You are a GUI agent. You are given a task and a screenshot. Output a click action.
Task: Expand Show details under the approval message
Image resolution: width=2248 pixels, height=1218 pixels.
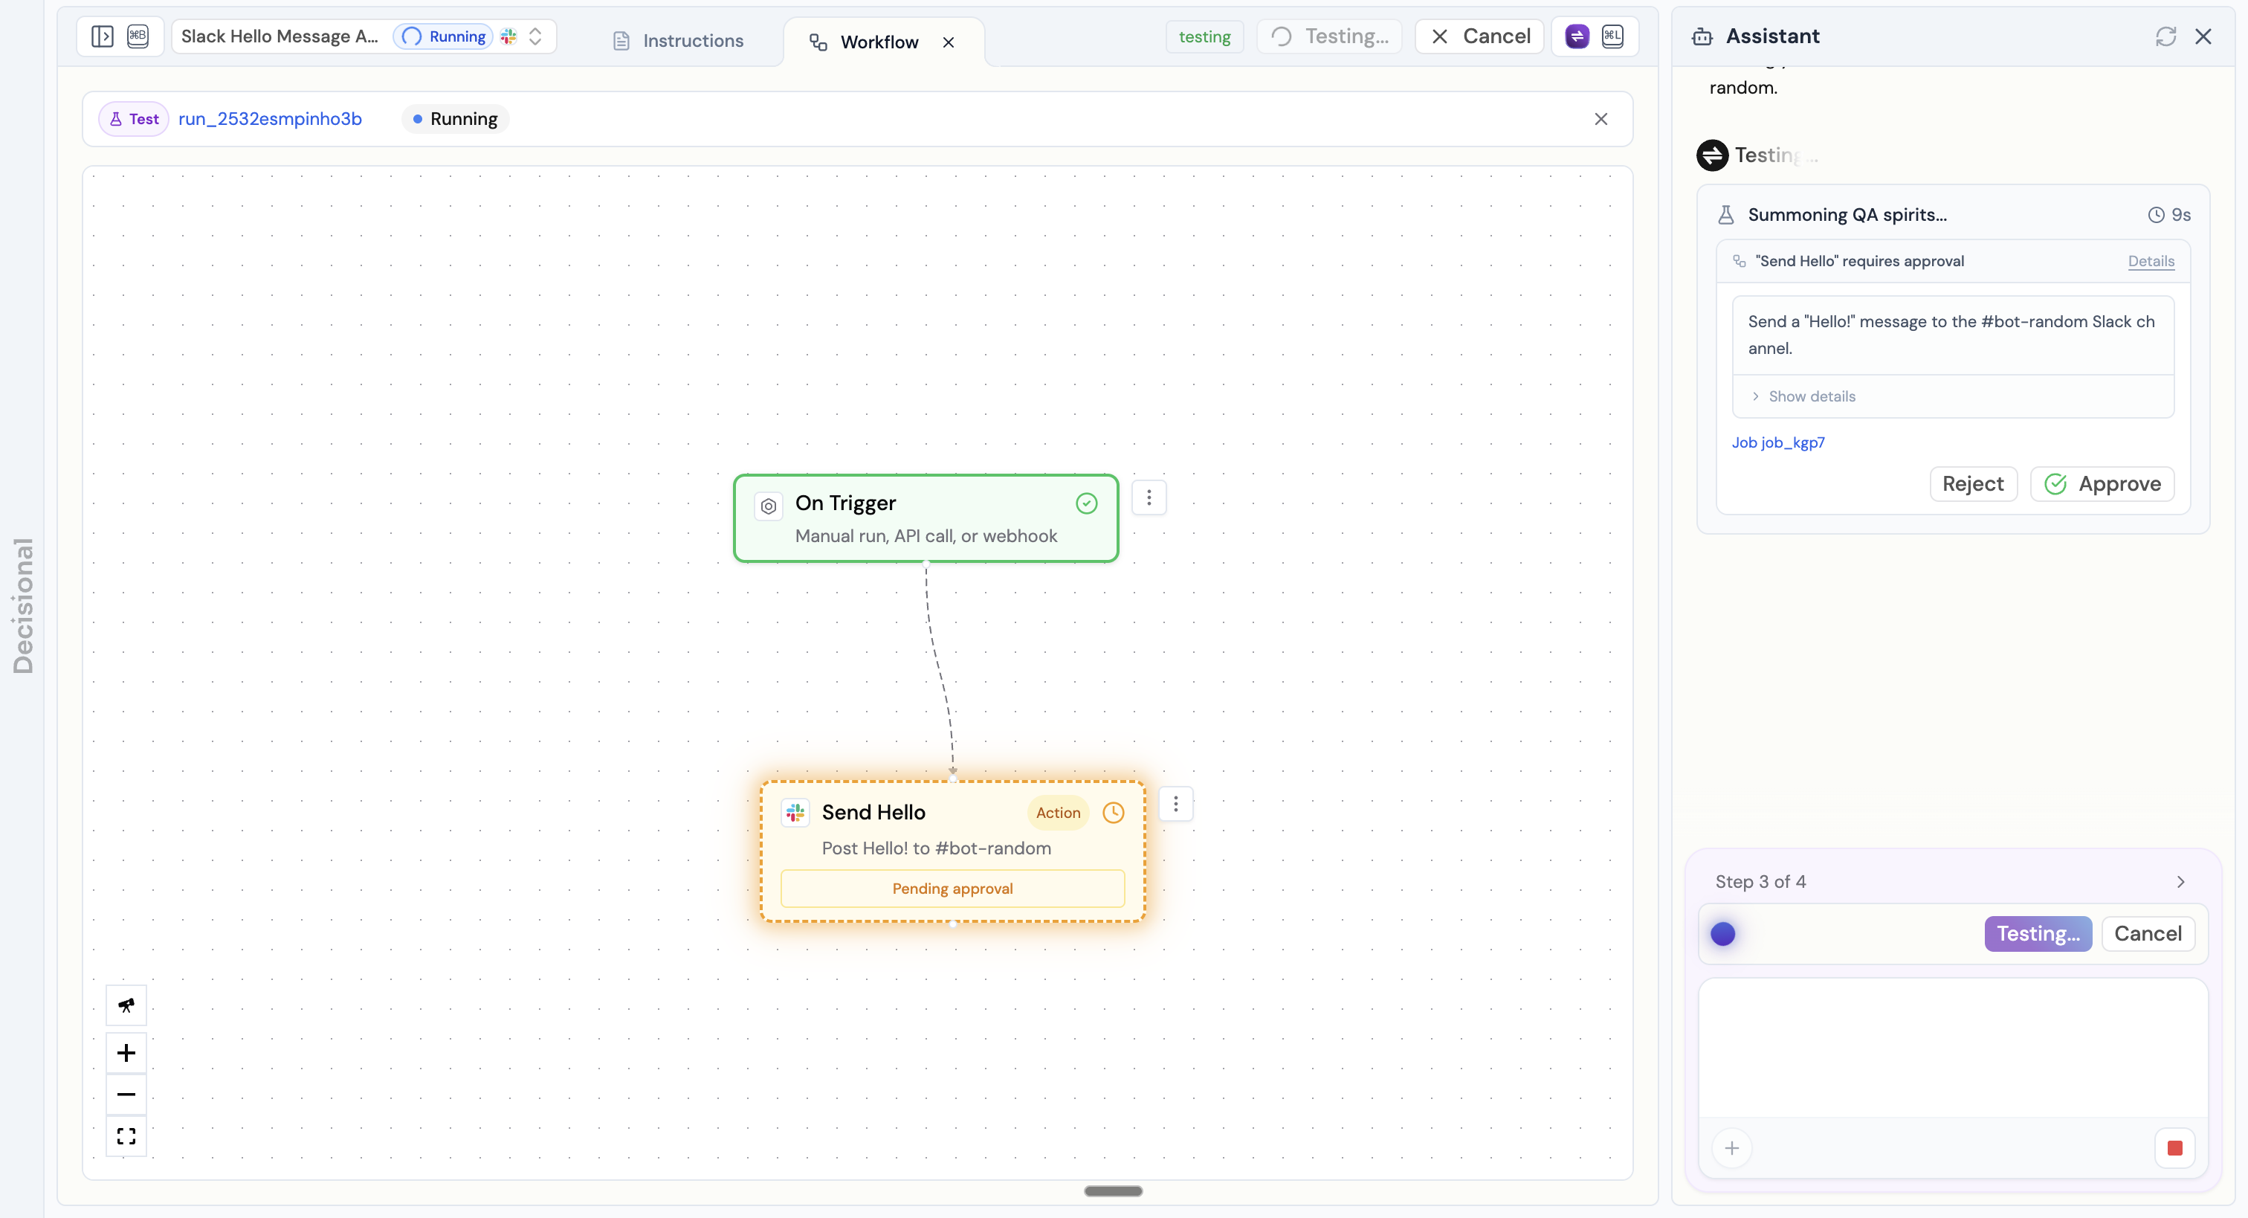coord(1812,396)
